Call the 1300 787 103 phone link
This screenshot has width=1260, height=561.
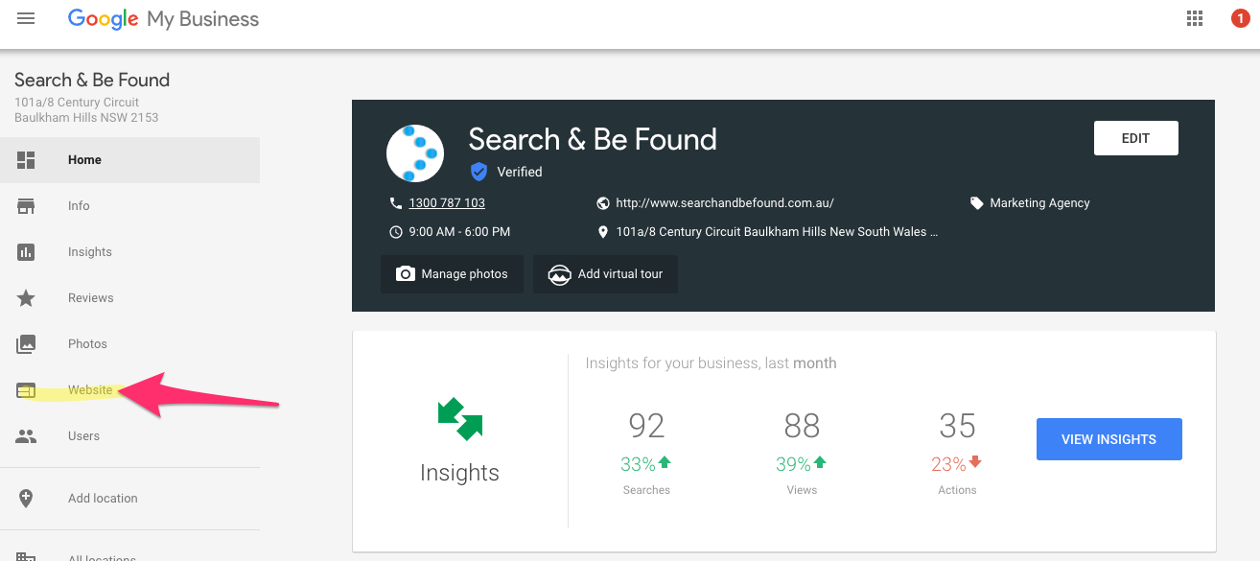coord(447,202)
